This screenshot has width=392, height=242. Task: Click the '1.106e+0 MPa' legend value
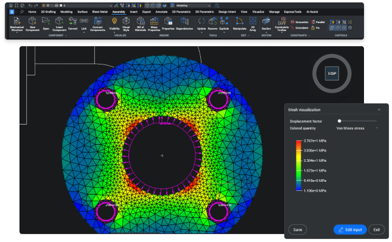click(315, 190)
